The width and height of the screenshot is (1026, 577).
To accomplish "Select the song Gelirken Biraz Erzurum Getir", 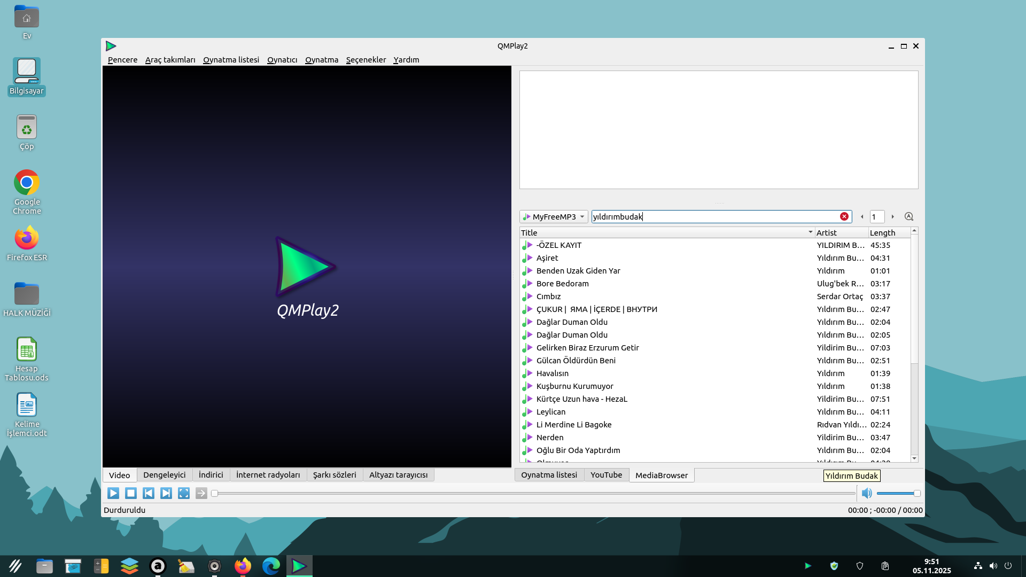I will tap(587, 348).
